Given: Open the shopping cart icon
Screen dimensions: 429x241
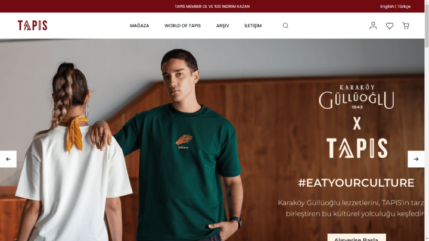Looking at the screenshot, I should [406, 26].
